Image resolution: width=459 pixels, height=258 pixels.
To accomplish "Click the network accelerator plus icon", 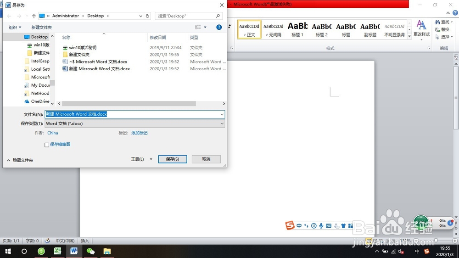I will click(x=451, y=223).
